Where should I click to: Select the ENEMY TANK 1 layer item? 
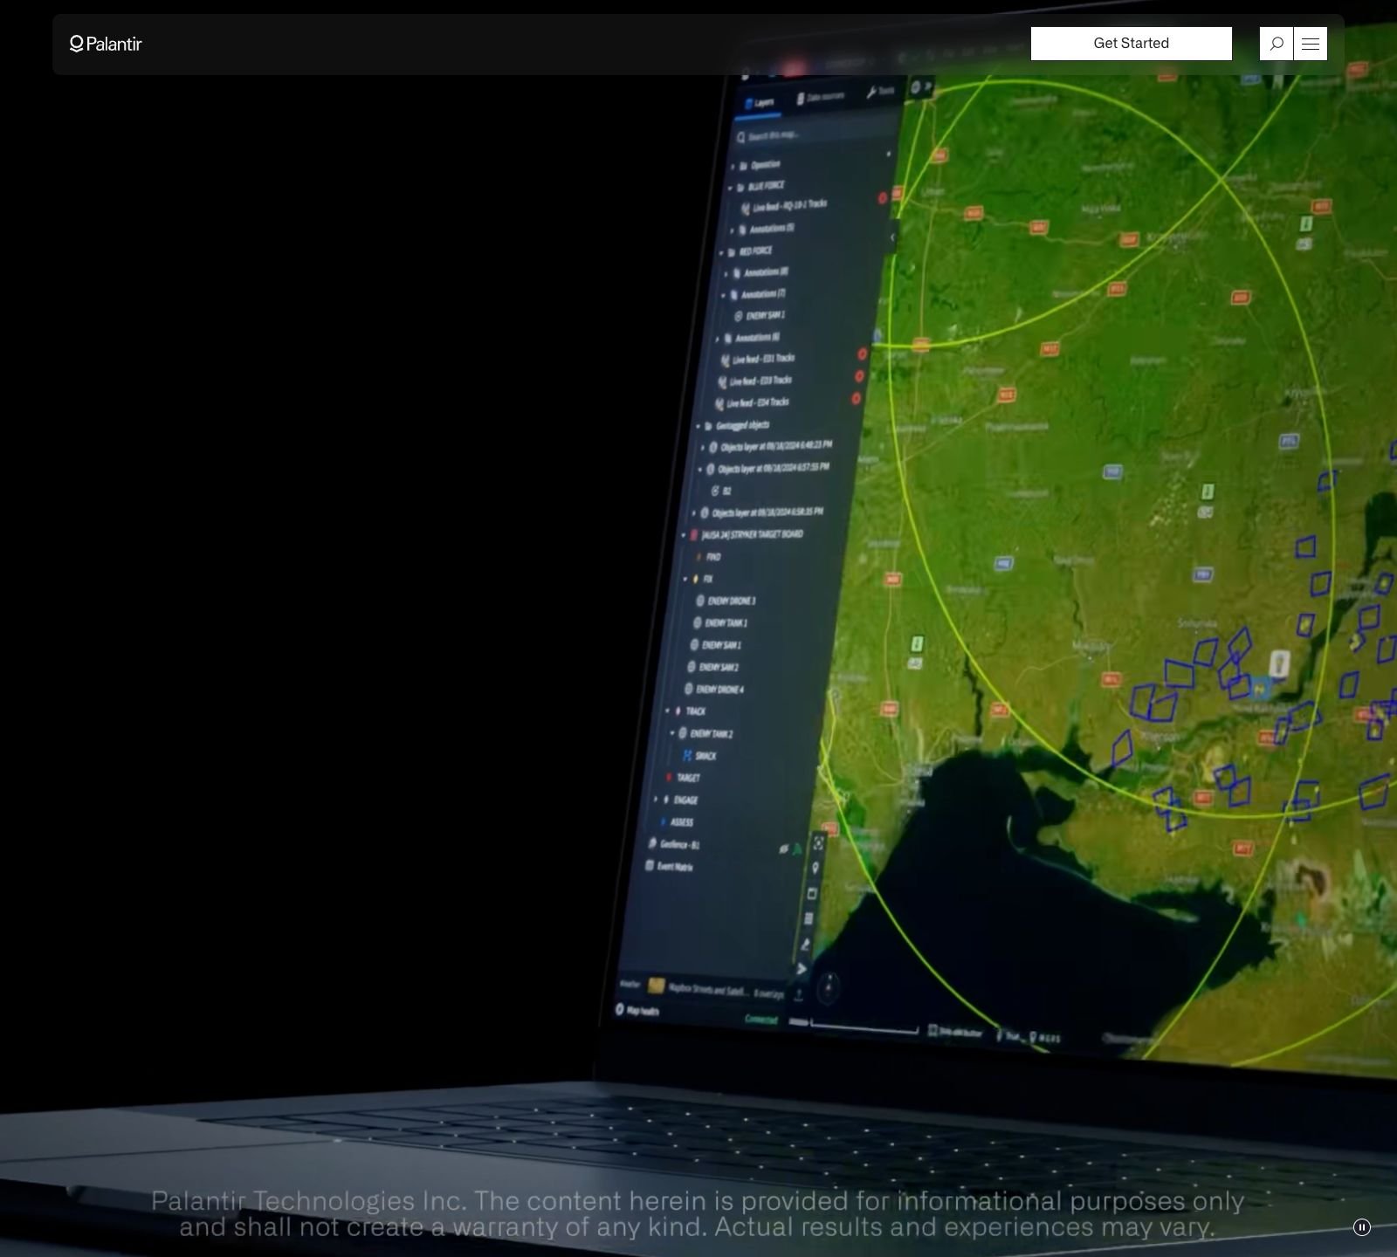(x=720, y=622)
